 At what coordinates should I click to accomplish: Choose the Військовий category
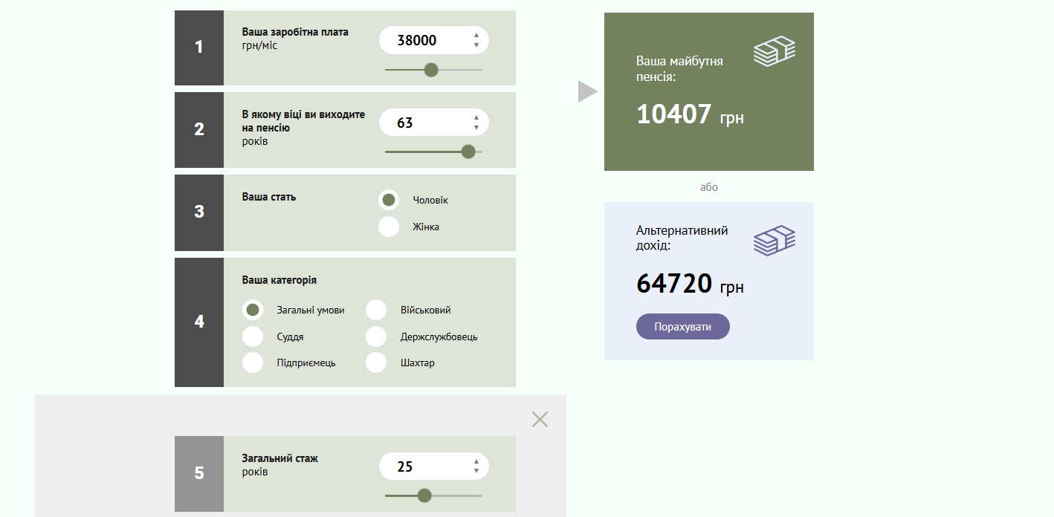(376, 310)
